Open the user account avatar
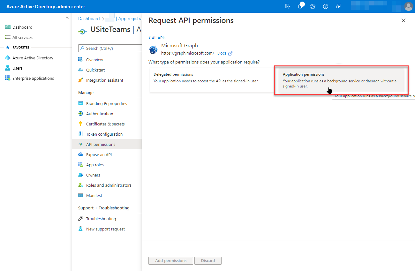 pos(408,6)
